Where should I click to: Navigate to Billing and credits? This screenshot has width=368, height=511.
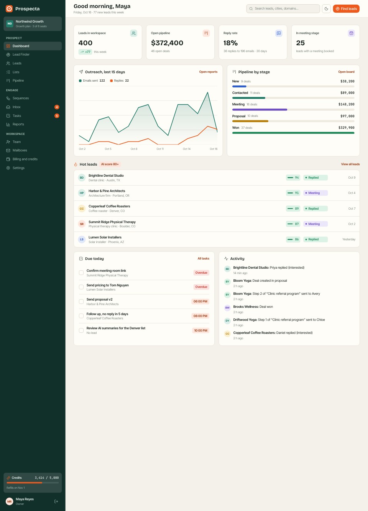coord(33,159)
